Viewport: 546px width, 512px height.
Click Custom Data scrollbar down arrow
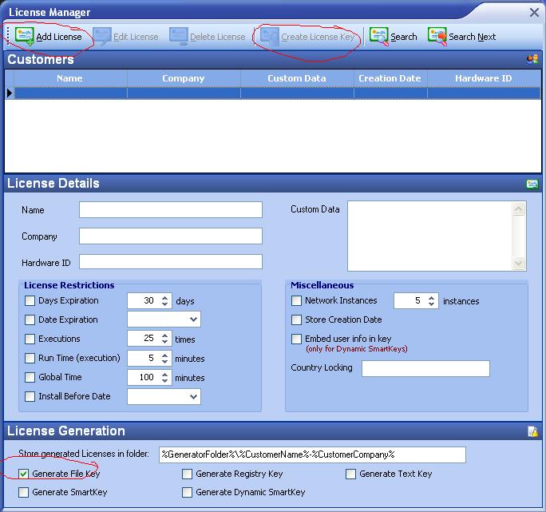coord(519,263)
